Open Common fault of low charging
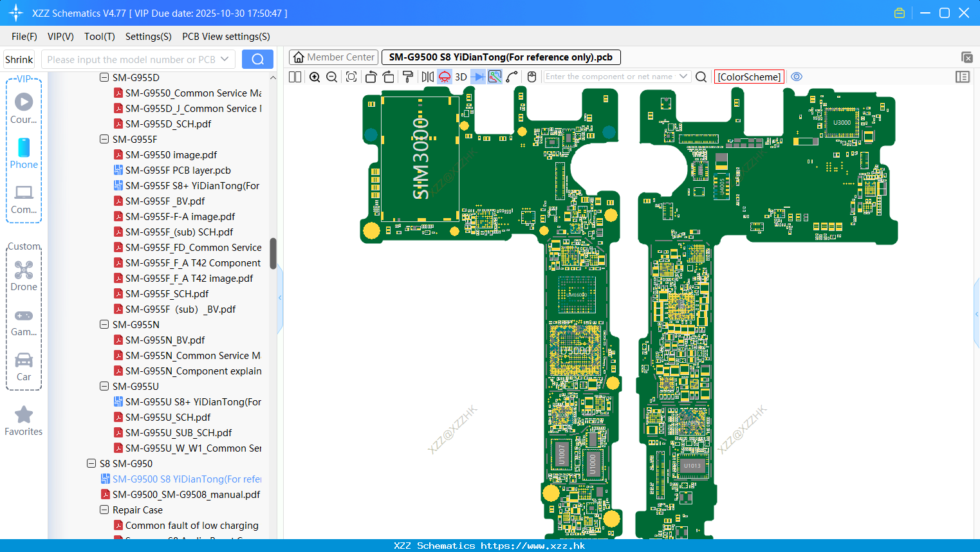This screenshot has width=980, height=552. pyautogui.click(x=186, y=525)
